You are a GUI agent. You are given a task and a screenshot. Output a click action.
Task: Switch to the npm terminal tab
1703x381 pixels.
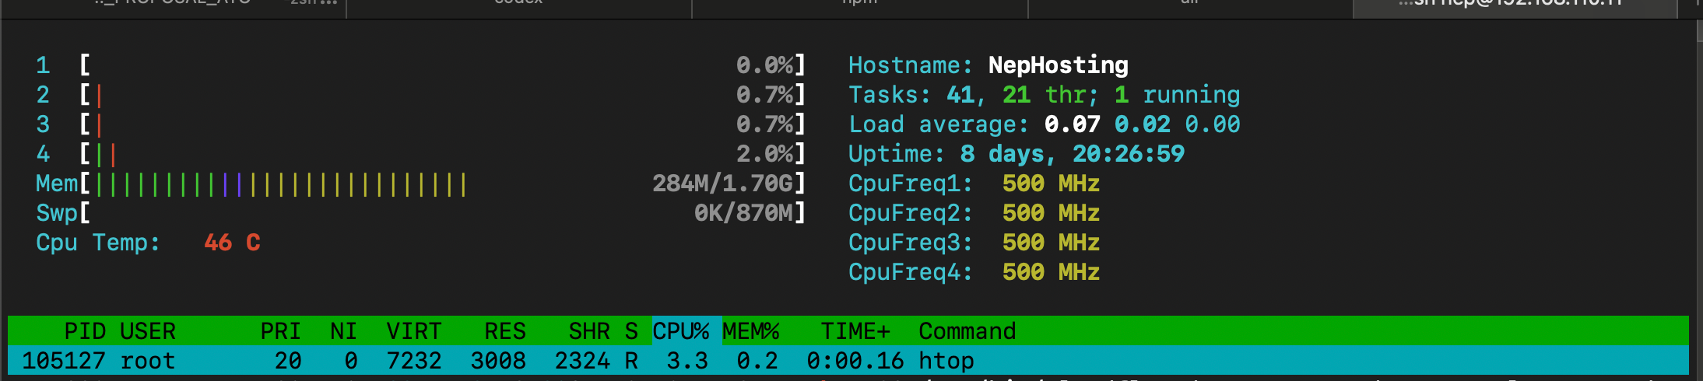click(x=859, y=5)
